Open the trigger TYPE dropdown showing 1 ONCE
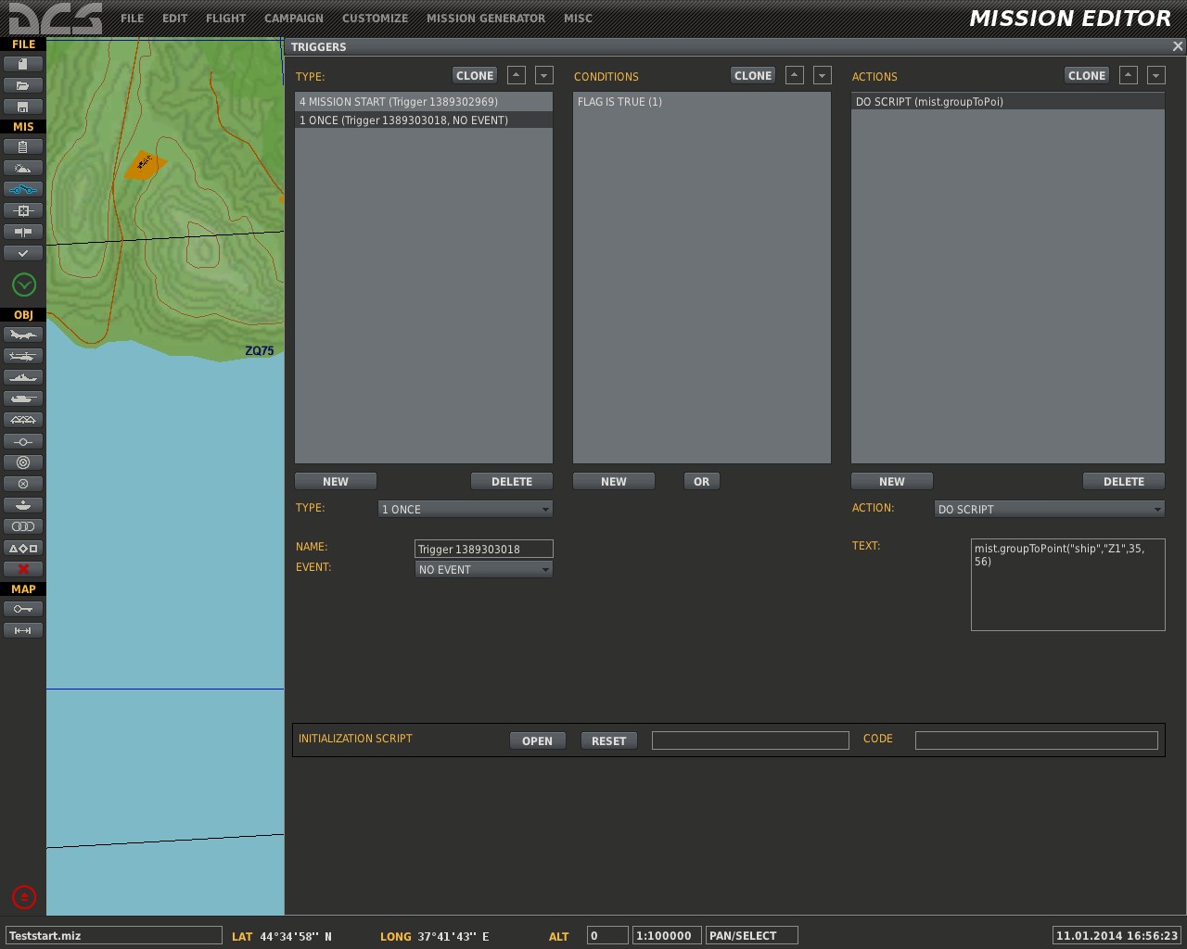The height and width of the screenshot is (949, 1187). [x=466, y=509]
